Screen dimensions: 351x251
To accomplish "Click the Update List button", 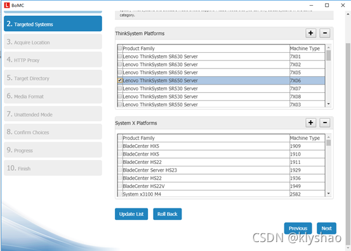I will point(131,214).
